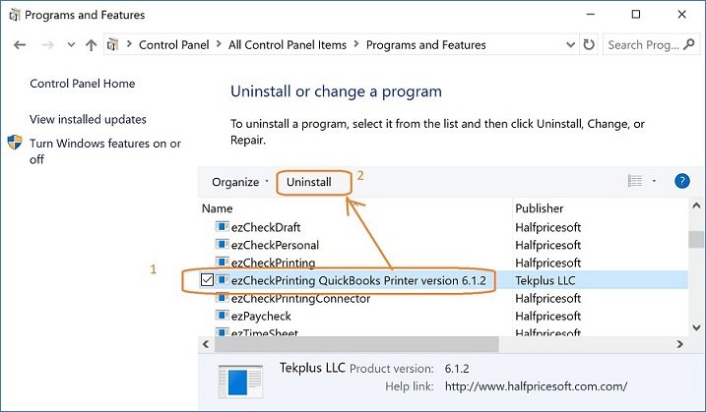Refresh the Programs and Features list

click(x=589, y=45)
